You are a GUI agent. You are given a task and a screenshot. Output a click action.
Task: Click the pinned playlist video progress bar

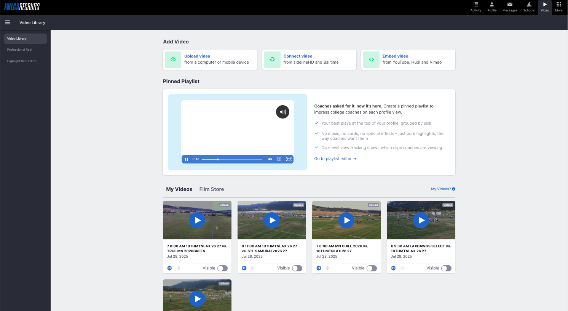point(232,159)
